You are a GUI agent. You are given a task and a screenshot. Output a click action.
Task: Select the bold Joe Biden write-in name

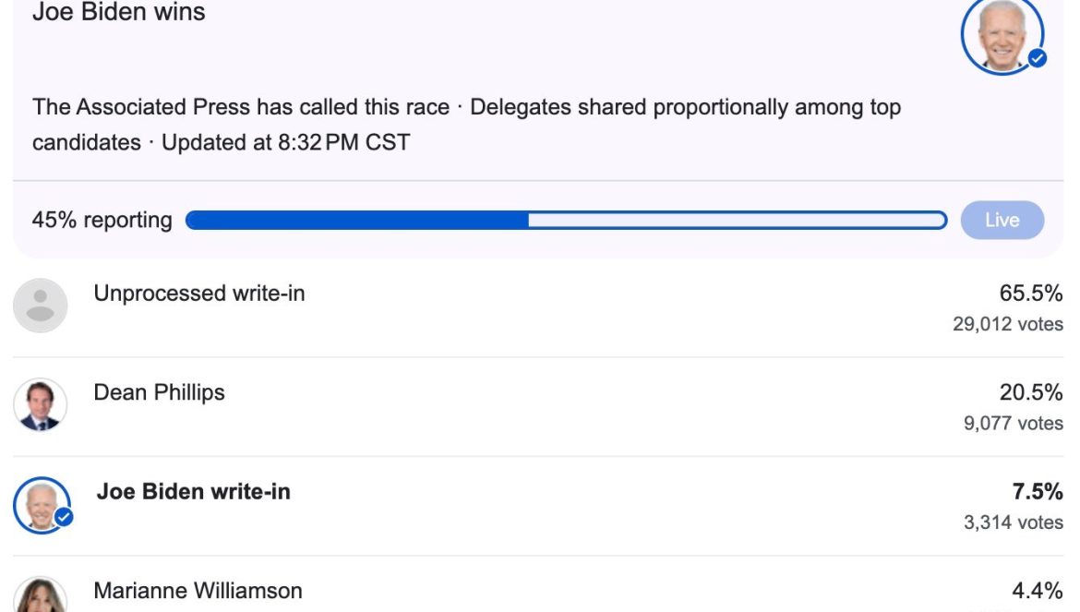click(x=193, y=492)
